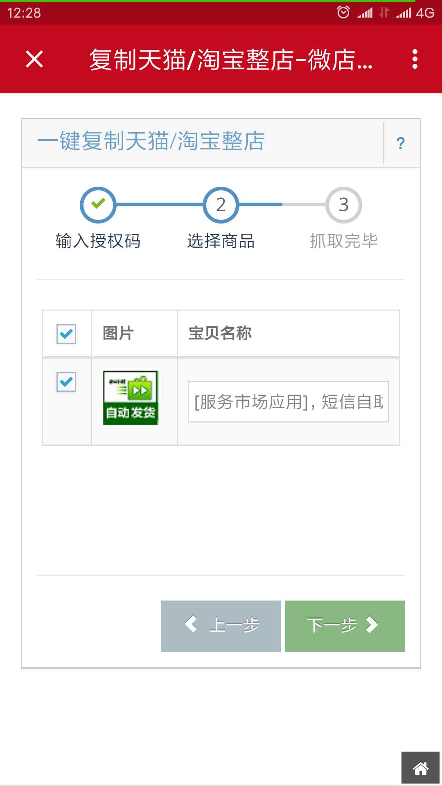This screenshot has width=442, height=786.
Task: Tap the page title 复制天猫/淘宝整店-微店
Action: click(x=231, y=60)
